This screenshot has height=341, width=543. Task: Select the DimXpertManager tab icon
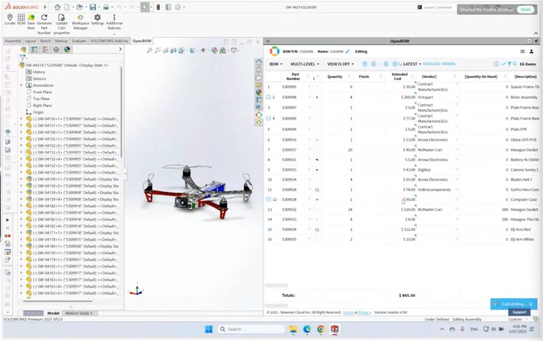[56, 49]
